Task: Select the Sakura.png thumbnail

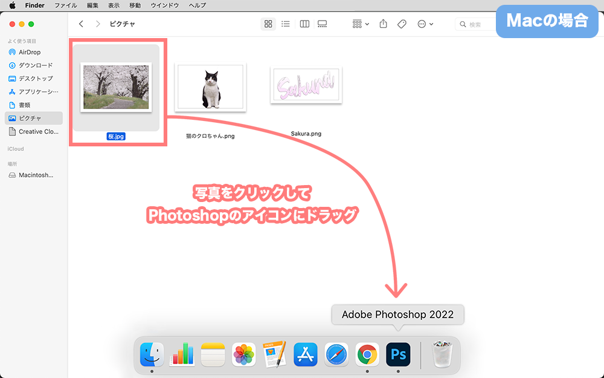Action: tap(306, 85)
